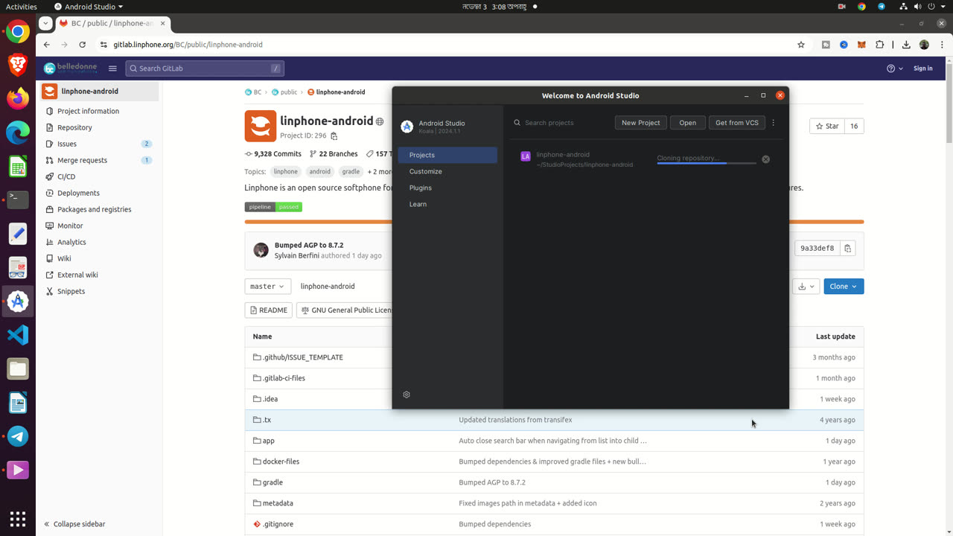Open the .gitignore file
This screenshot has width=953, height=536.
[278, 524]
